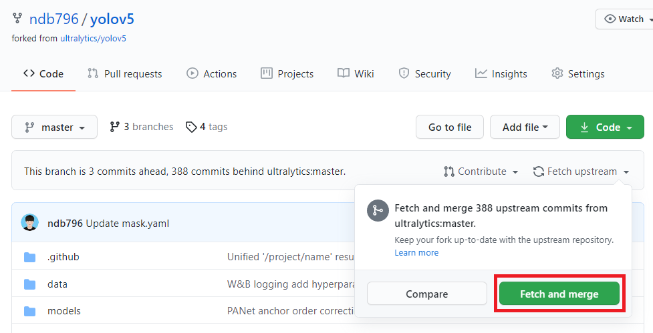Click the fork icon beside ndb796
Image resolution: width=653 pixels, height=333 pixels.
[17, 19]
